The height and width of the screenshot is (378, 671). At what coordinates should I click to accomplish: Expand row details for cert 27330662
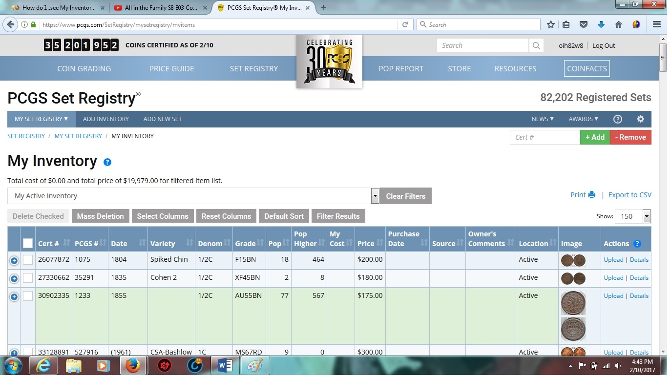(x=14, y=278)
